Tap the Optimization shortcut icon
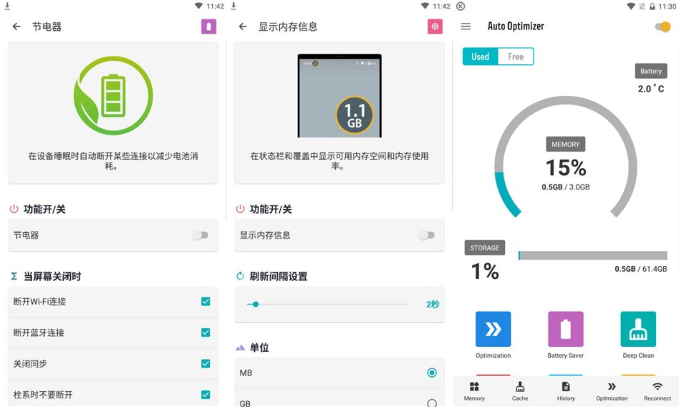The width and height of the screenshot is (679, 407). point(493,329)
